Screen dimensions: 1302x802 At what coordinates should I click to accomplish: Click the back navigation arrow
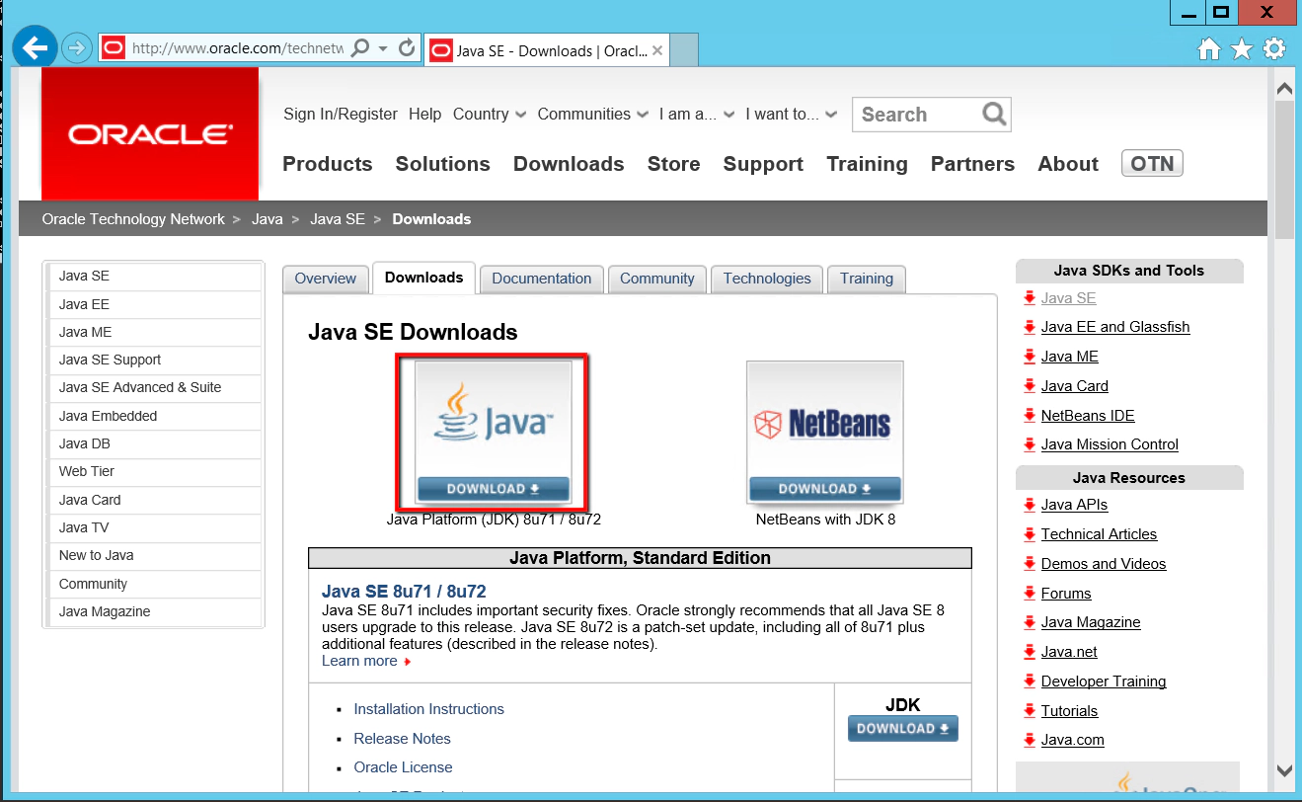[34, 48]
